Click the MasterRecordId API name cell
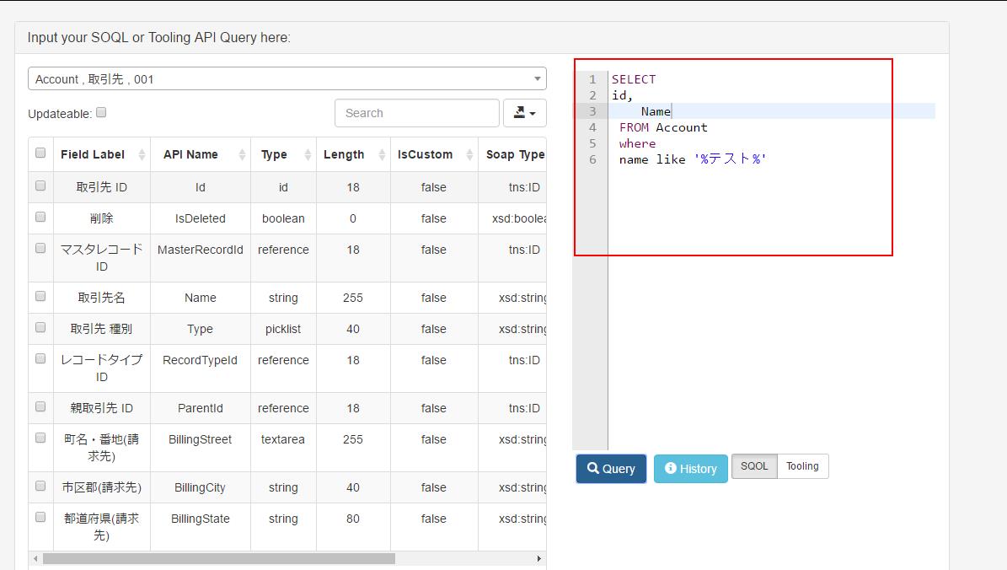 point(201,250)
